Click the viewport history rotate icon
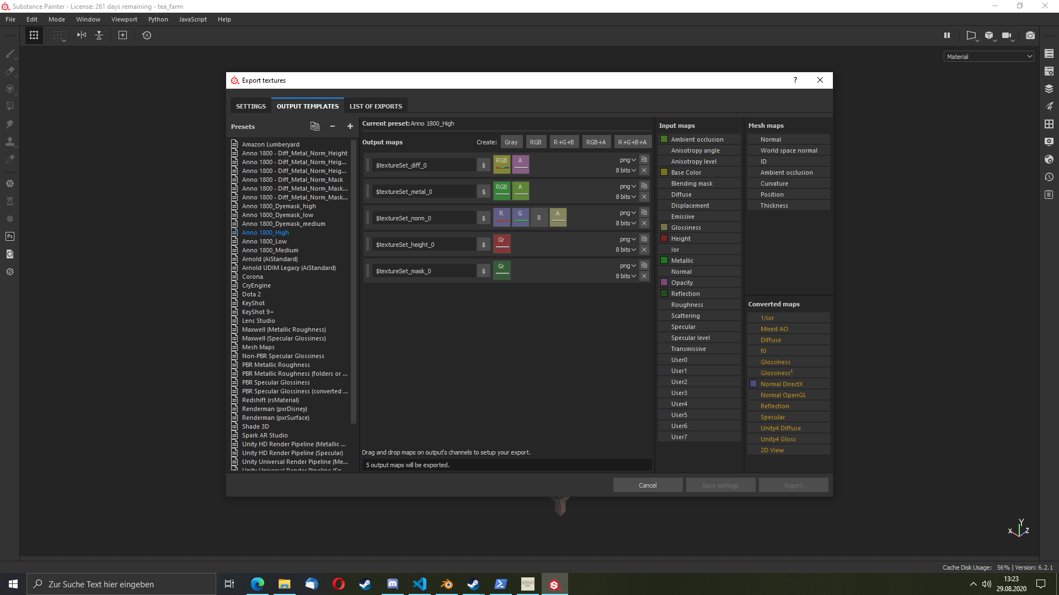Image resolution: width=1059 pixels, height=595 pixels. pyautogui.click(x=147, y=35)
